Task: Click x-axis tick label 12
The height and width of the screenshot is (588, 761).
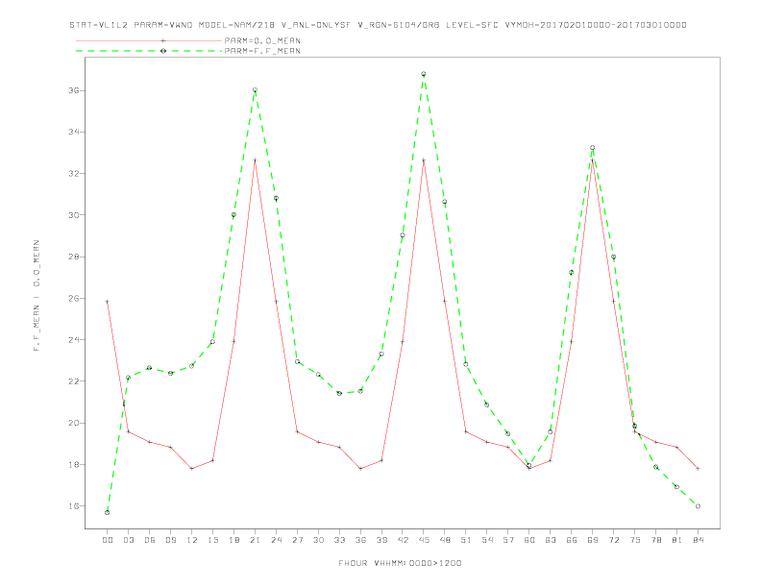Action: click(x=192, y=540)
